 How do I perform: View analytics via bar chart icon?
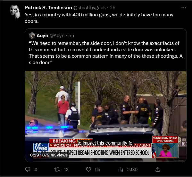[x=121, y=170]
